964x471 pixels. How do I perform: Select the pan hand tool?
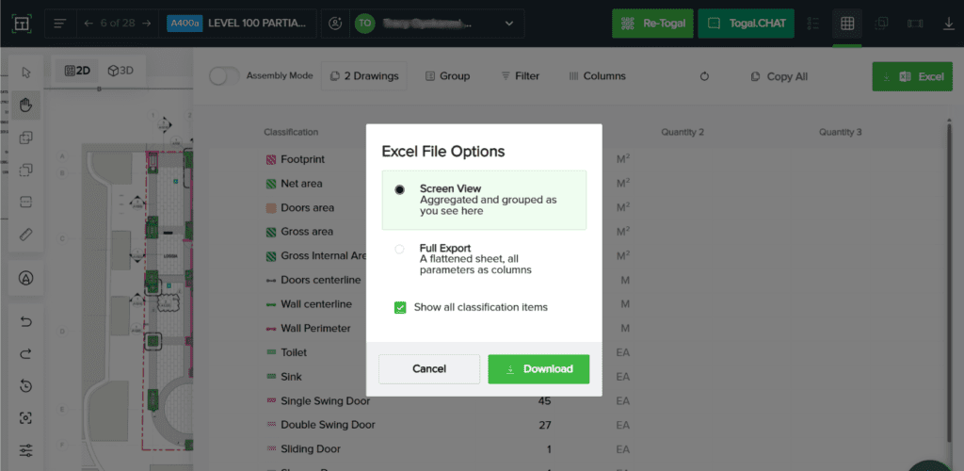(x=25, y=106)
